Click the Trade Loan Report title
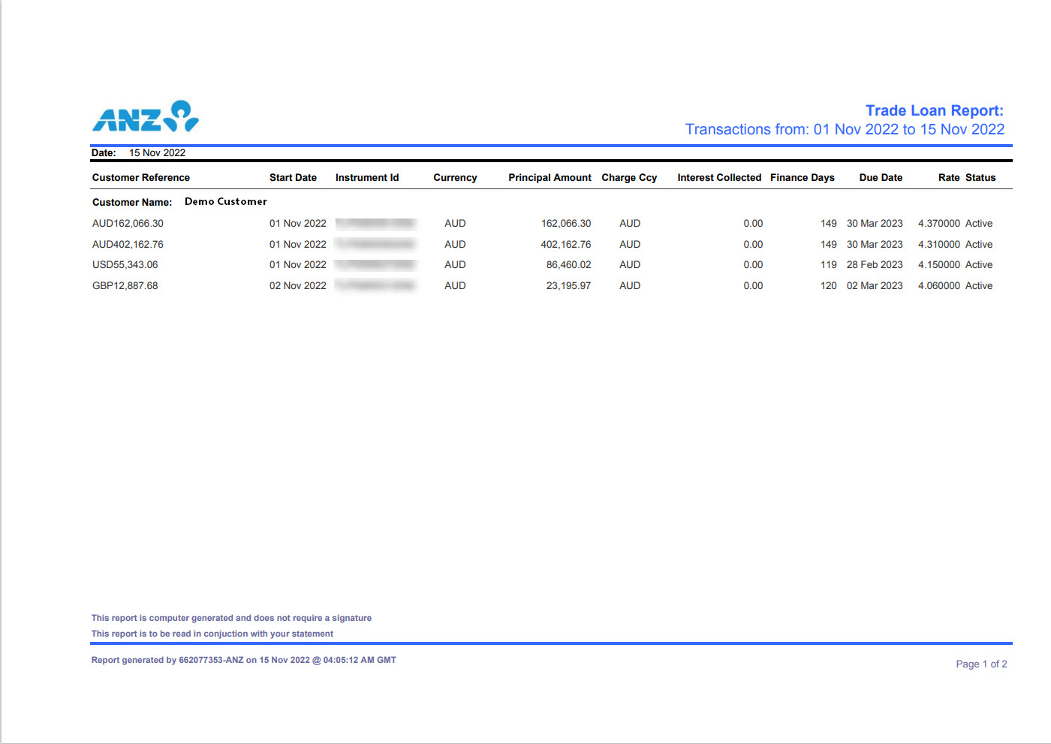This screenshot has height=744, width=1051. pyautogui.click(x=934, y=110)
